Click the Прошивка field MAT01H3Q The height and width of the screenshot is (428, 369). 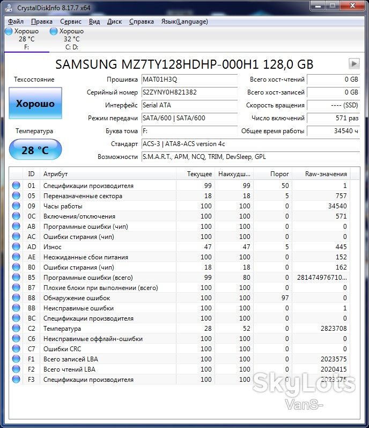(x=189, y=79)
